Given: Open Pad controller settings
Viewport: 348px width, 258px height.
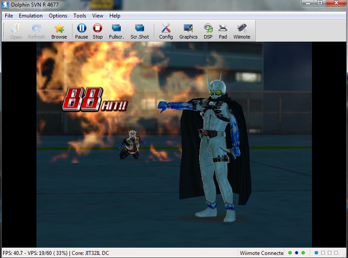Looking at the screenshot, I should (x=223, y=31).
